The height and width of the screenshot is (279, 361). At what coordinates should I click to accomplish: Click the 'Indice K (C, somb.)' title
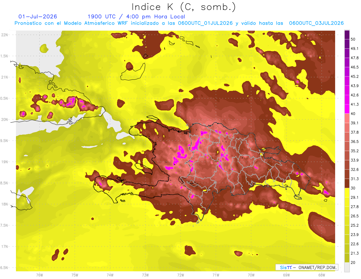tap(184, 7)
